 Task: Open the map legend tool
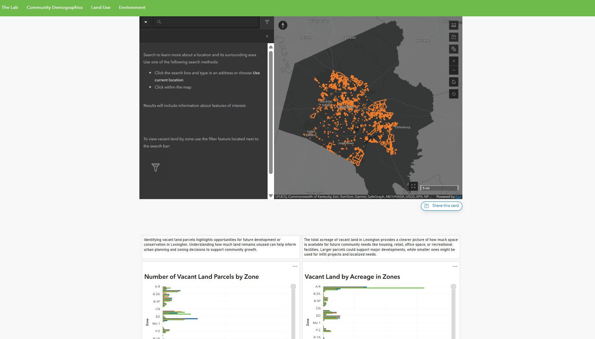[454, 49]
